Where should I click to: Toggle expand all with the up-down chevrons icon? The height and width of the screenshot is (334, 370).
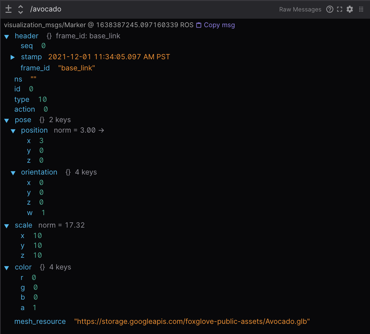pyautogui.click(x=20, y=9)
